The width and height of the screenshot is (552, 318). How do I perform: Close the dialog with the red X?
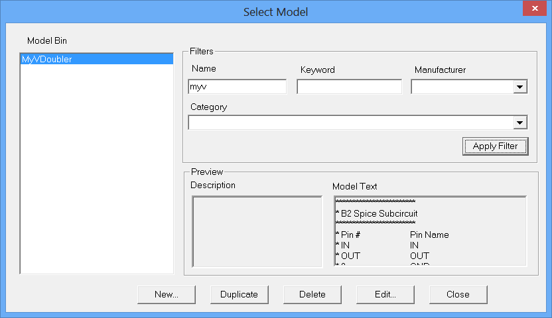[533, 10]
